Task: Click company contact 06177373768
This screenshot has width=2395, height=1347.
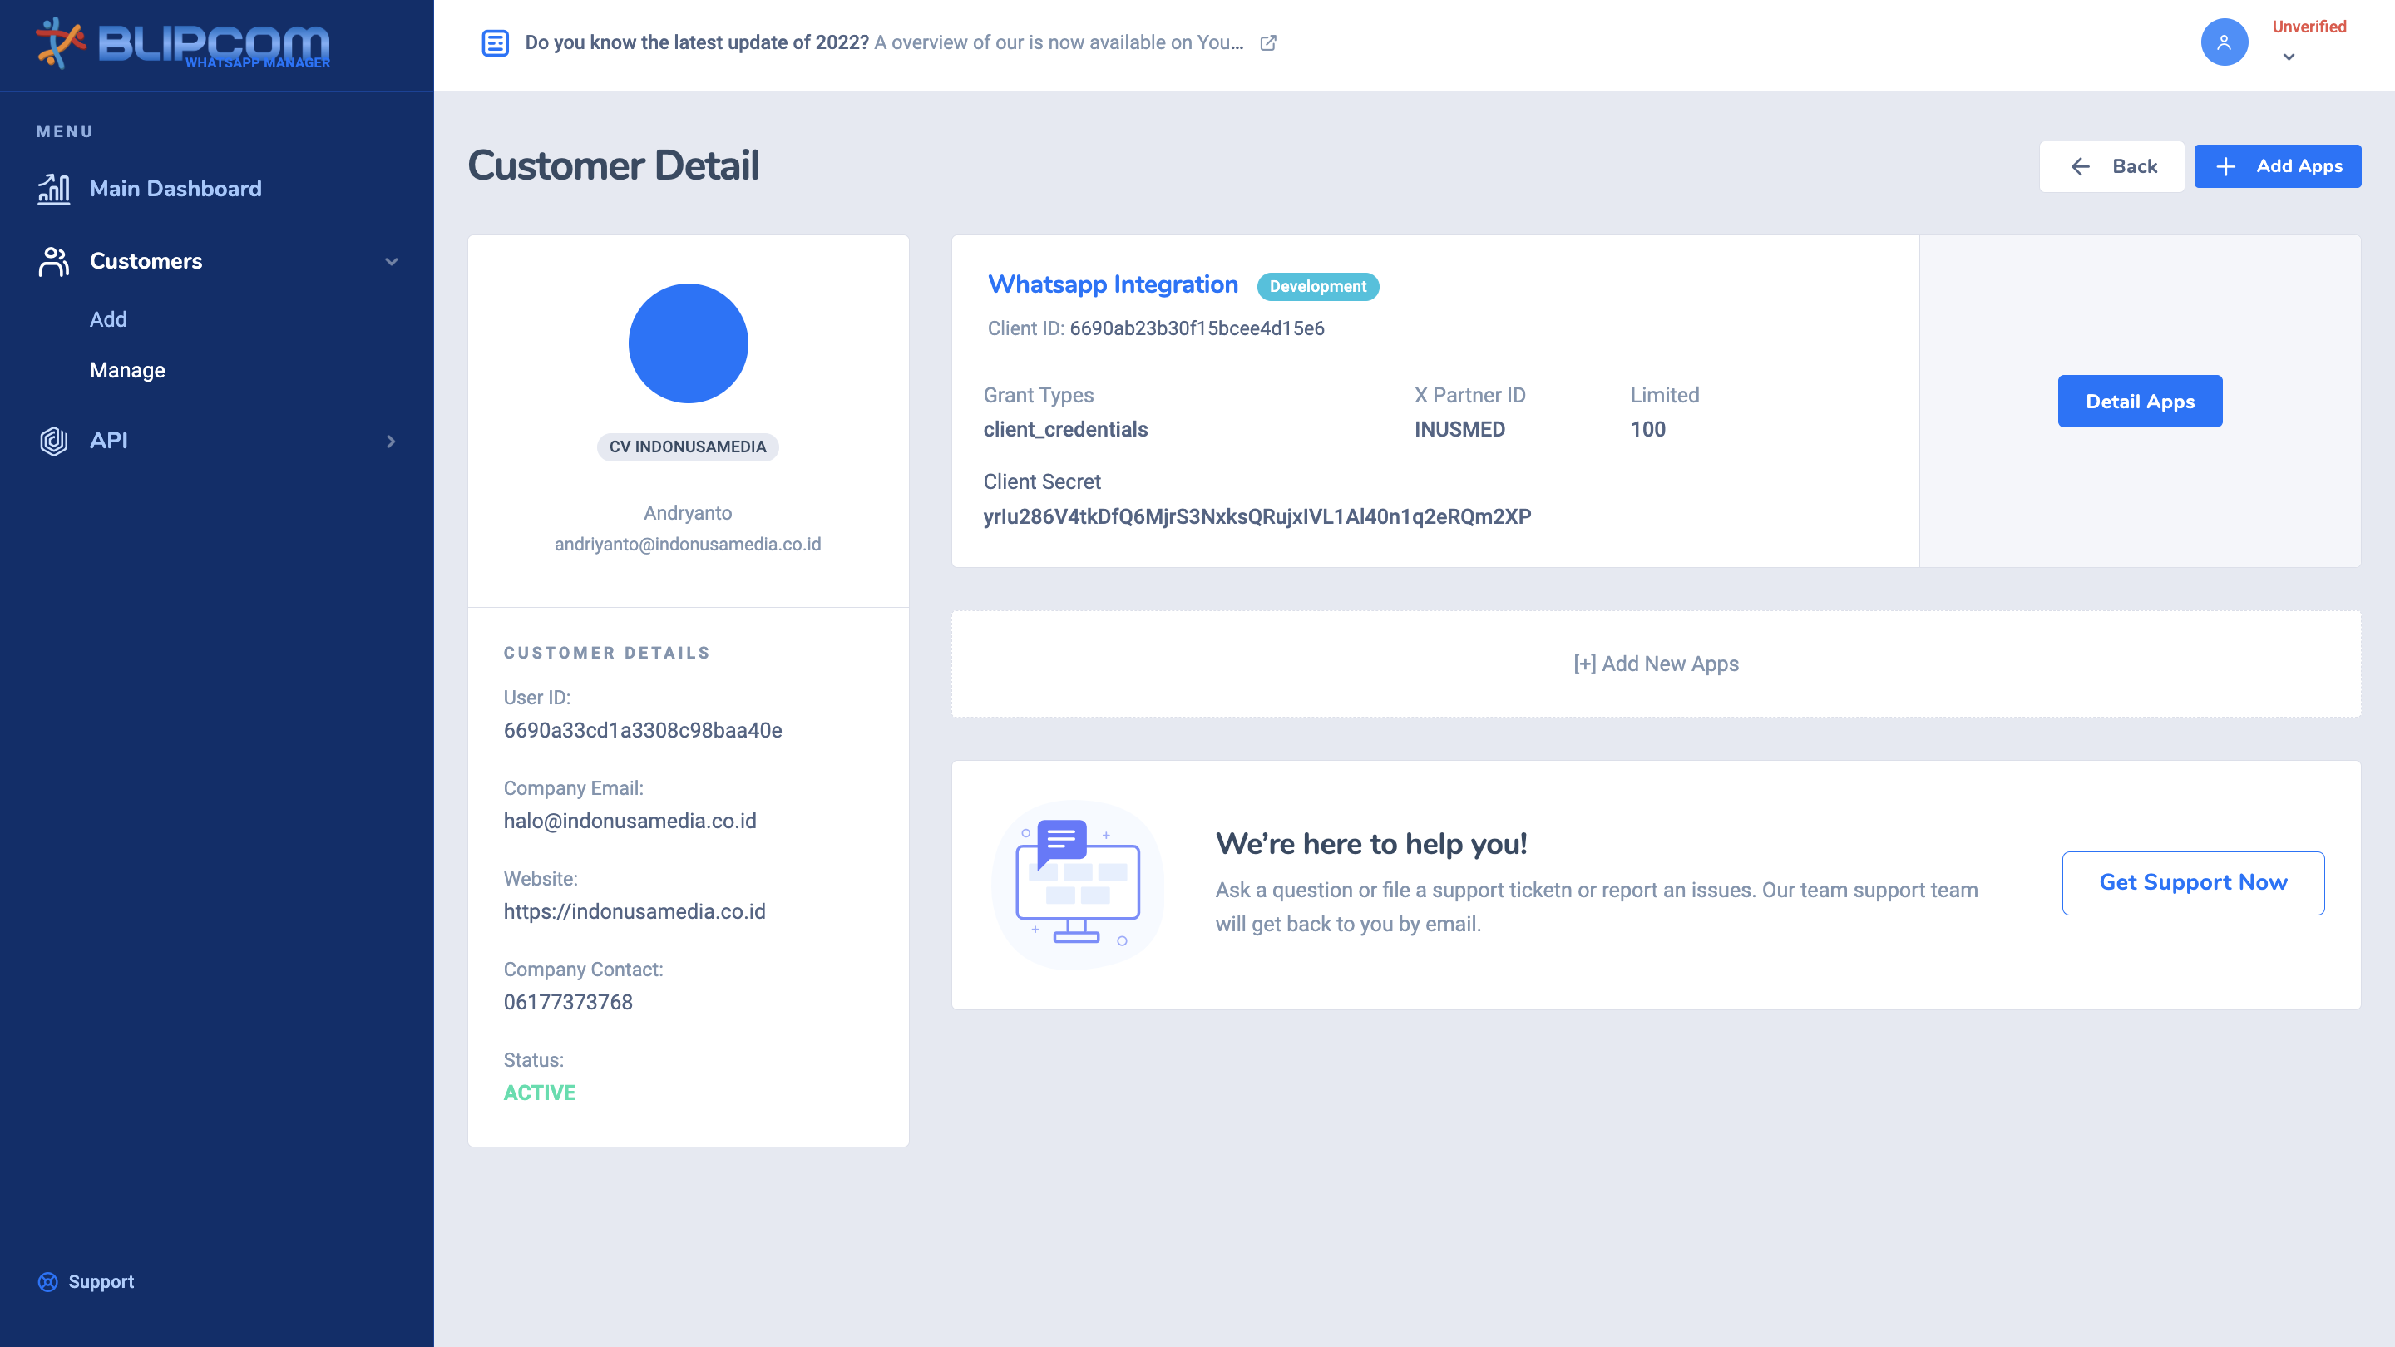Action: [568, 1002]
